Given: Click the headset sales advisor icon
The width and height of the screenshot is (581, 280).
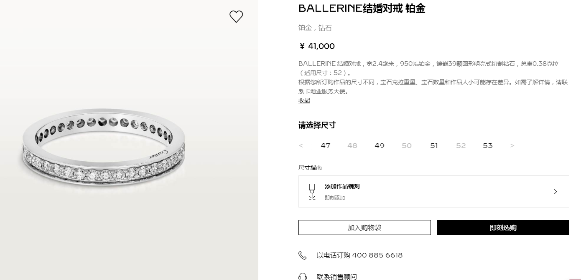Looking at the screenshot, I should [303, 277].
